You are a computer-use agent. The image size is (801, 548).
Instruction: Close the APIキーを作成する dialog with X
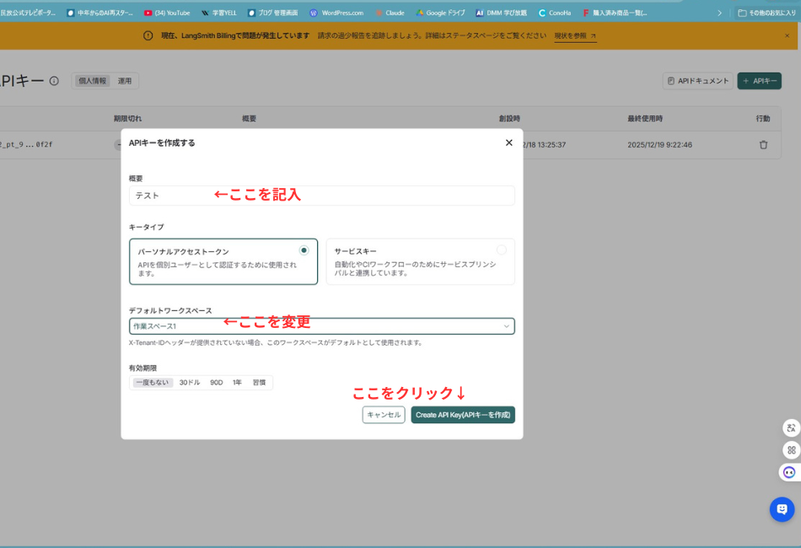[508, 142]
